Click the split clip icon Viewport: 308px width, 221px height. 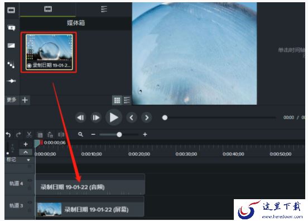coord(61,135)
